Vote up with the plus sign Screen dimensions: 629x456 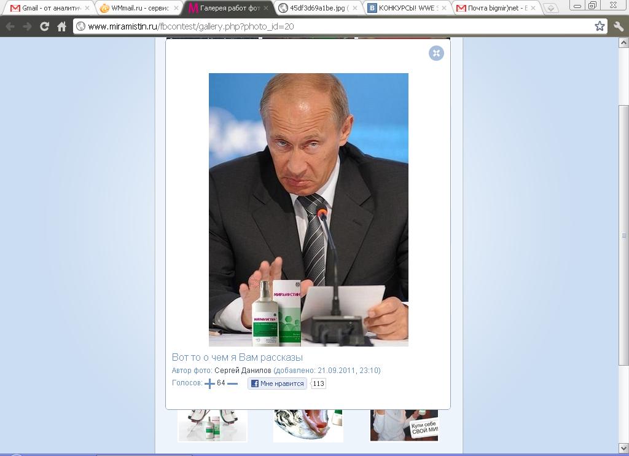click(x=209, y=383)
